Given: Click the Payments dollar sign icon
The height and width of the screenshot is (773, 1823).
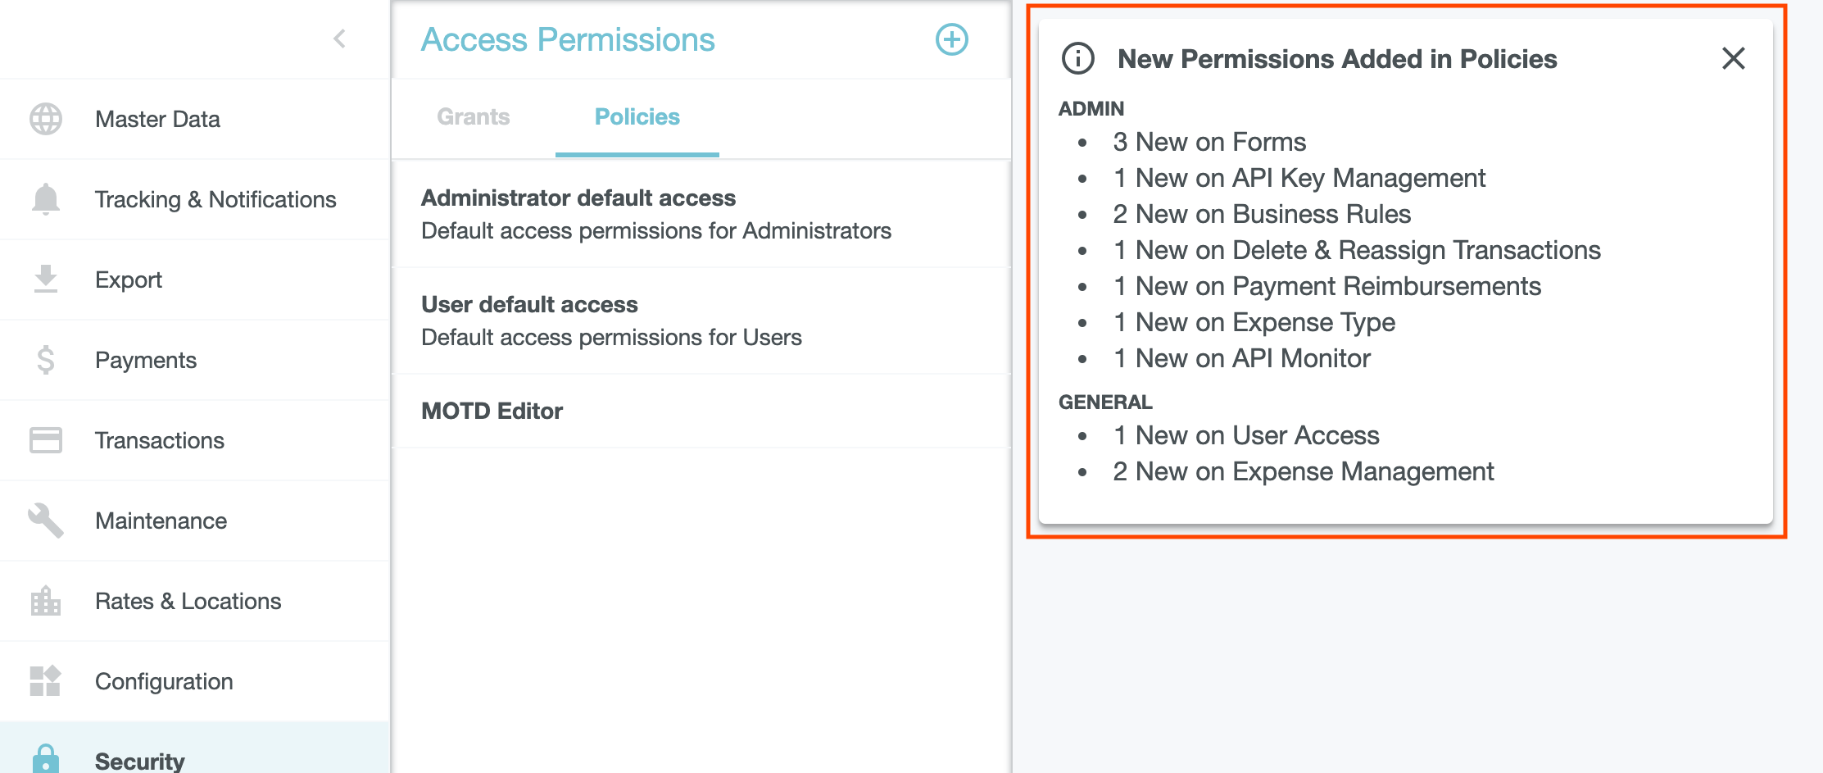Looking at the screenshot, I should pyautogui.click(x=46, y=360).
